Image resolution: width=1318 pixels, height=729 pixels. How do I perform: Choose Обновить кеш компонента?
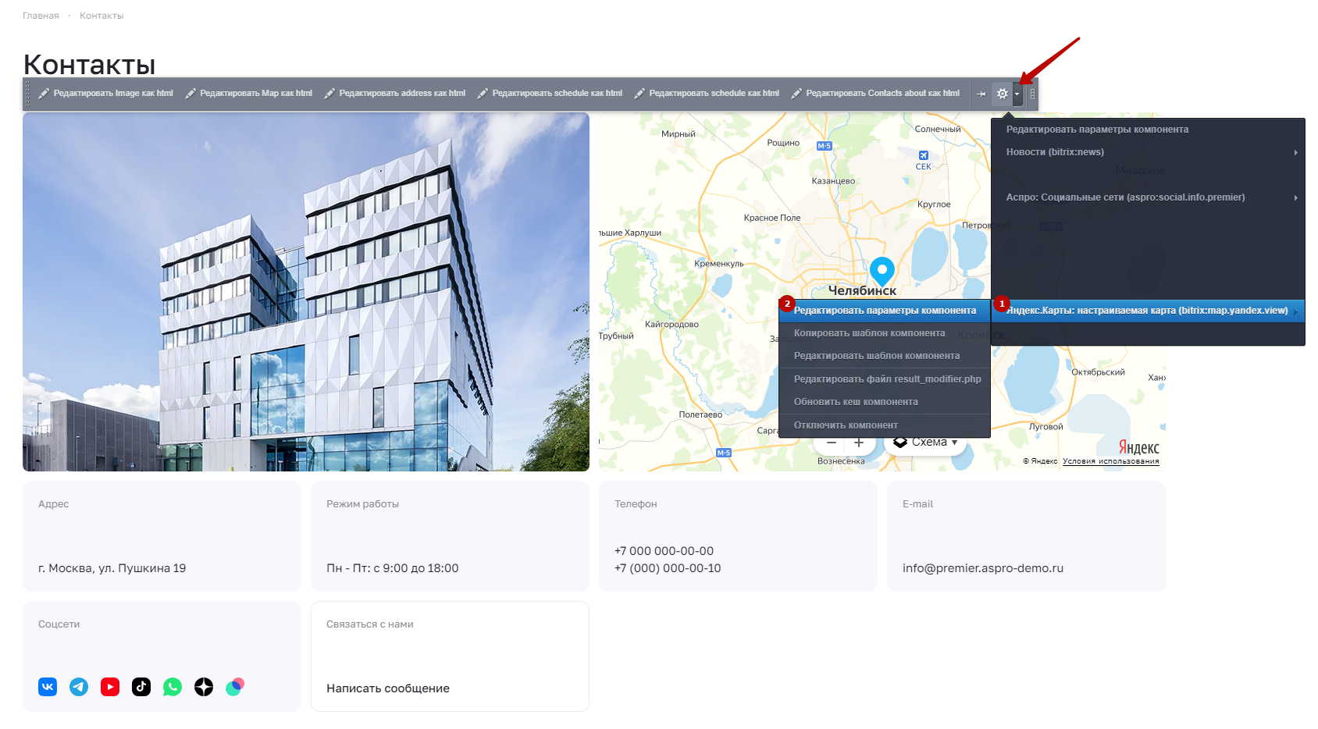point(885,402)
